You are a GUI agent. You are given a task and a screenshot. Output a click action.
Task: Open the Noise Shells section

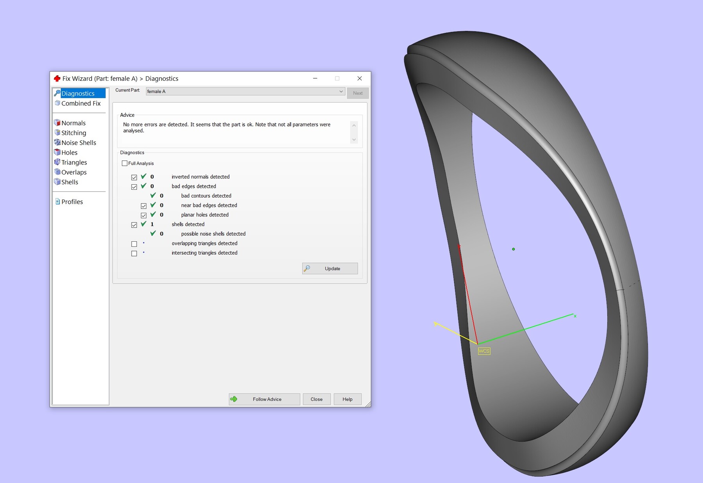[79, 143]
